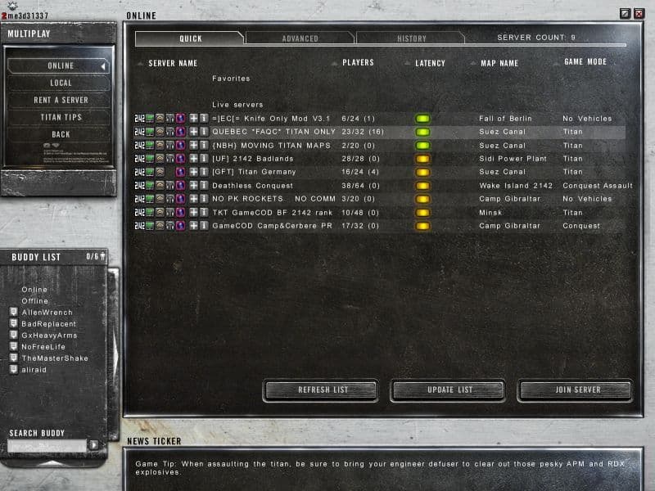The height and width of the screenshot is (491, 655).
Task: Click PunkBuster icon on Knife Only Mod row
Action: click(180, 119)
